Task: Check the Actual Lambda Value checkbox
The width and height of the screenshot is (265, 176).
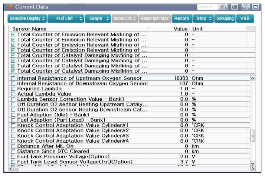Action: click(x=13, y=94)
